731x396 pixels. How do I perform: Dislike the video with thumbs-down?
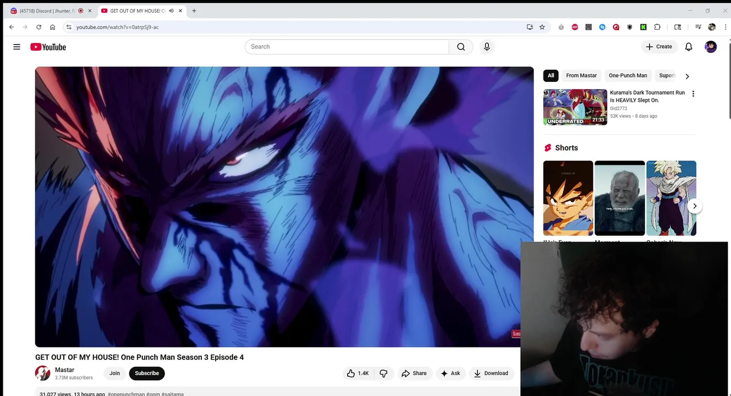(383, 373)
